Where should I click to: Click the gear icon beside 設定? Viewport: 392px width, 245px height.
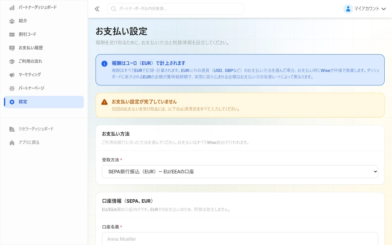pyautogui.click(x=12, y=102)
